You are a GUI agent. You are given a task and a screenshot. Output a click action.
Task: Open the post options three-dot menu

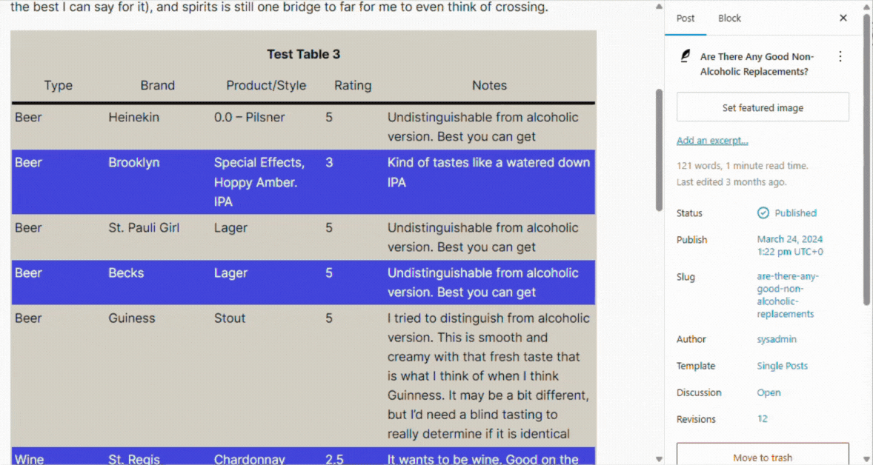point(840,56)
